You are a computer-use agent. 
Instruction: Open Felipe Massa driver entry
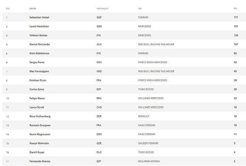pyautogui.click(x=37, y=98)
